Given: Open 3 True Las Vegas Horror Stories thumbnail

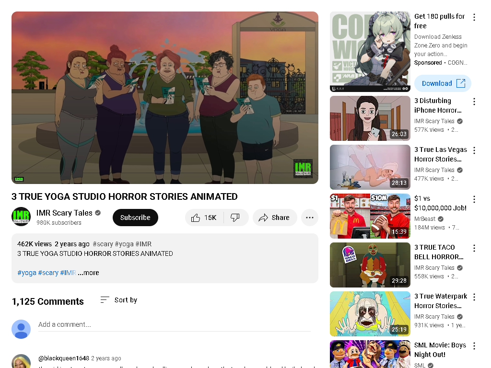Looking at the screenshot, I should click(x=370, y=167).
